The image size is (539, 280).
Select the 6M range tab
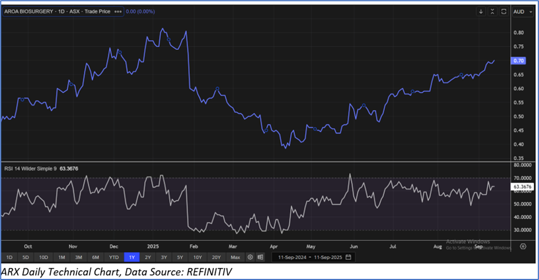(x=95, y=257)
